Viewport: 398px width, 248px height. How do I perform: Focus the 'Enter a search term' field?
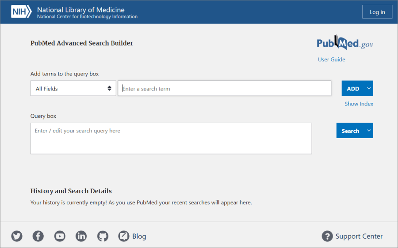[224, 88]
